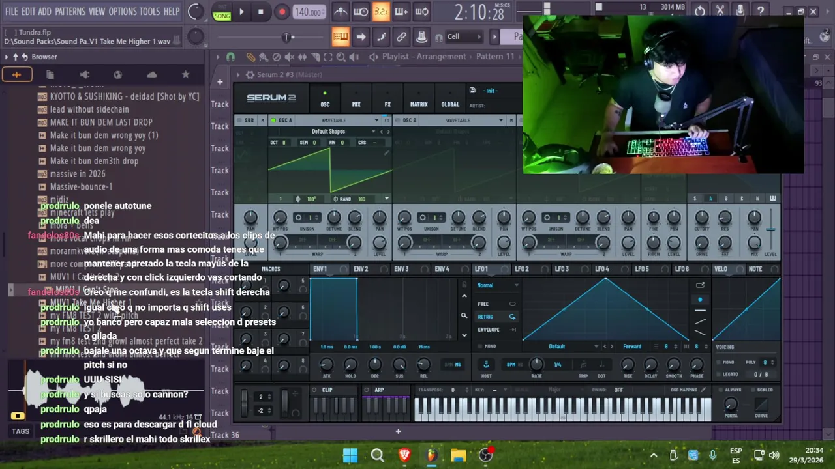Enable wait-for-input icon in transport
This screenshot has height=469, width=835.
(x=361, y=12)
